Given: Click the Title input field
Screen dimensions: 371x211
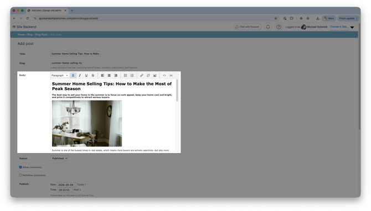Looking at the screenshot, I should (x=75, y=54).
